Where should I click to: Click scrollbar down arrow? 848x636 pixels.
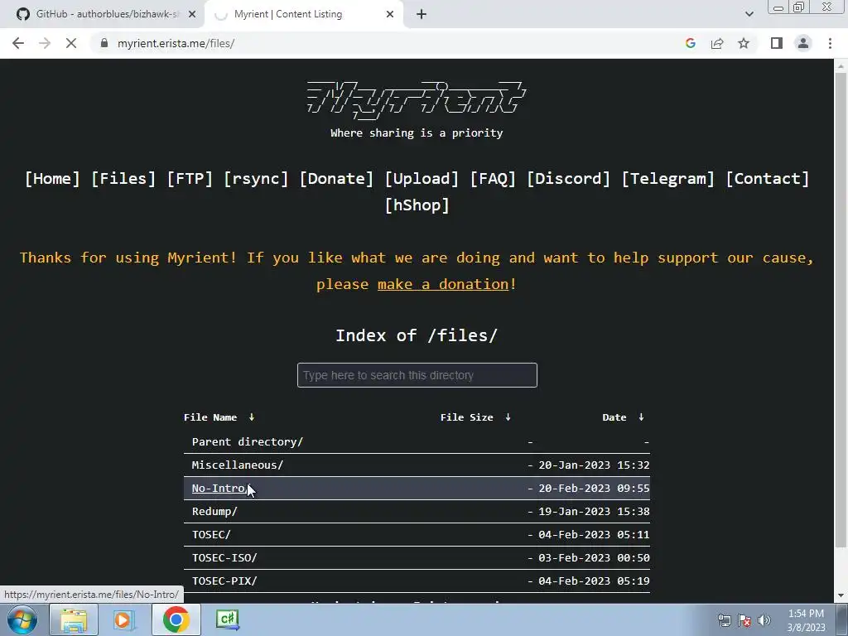click(x=841, y=596)
